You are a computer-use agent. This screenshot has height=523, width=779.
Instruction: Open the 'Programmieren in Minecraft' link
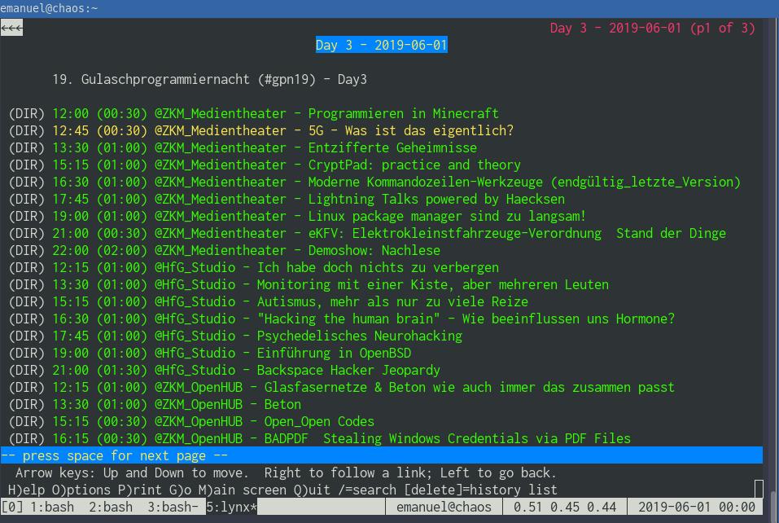(x=275, y=114)
